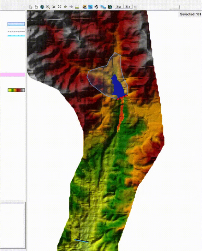Click the globe full-extent icon
Viewport: 202px width, 251px height.
click(x=42, y=7)
